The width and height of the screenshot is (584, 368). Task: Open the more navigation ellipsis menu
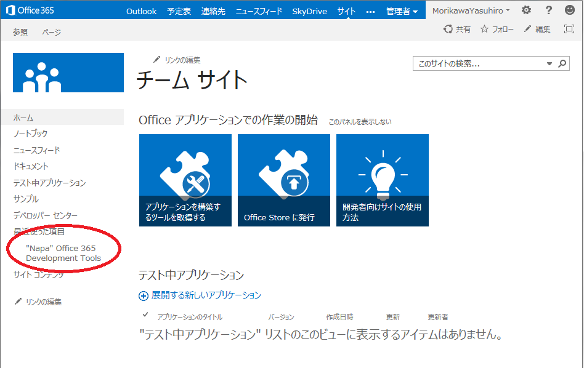(x=370, y=11)
